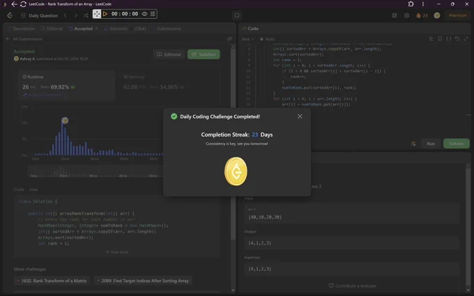Click the Run button

[x=431, y=143]
